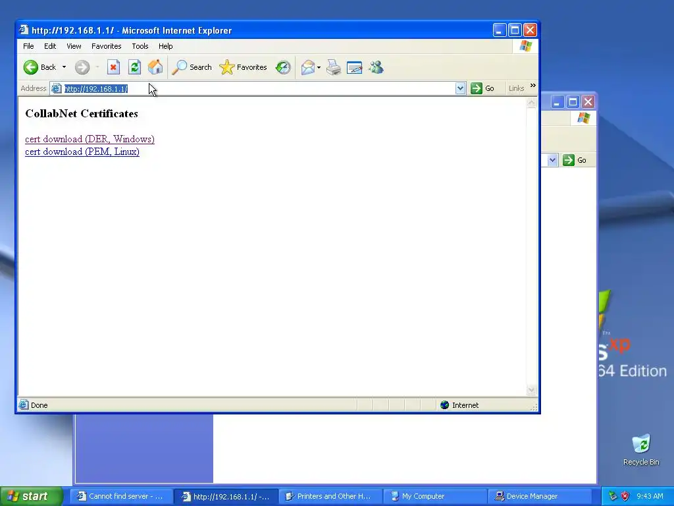The height and width of the screenshot is (506, 674).
Task: Open the History clock icon
Action: click(283, 67)
